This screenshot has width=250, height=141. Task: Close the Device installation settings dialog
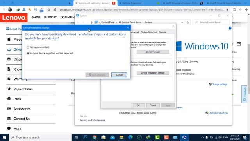pyautogui.click(x=128, y=28)
